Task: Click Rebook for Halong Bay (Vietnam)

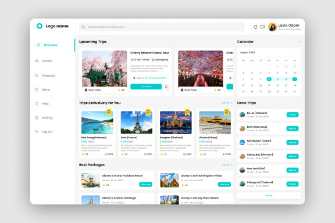Action: [293, 156]
